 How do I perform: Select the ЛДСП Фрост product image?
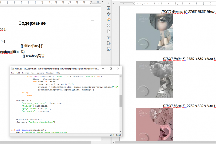[x=154, y=32]
